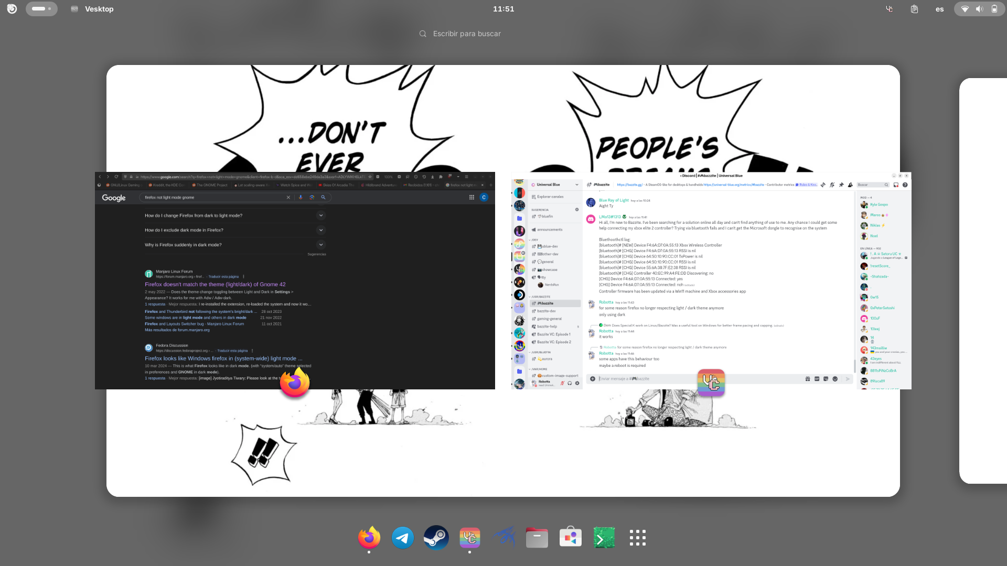Launch the green terminal app in dock
Screen dimensions: 1007x566
pos(604,538)
